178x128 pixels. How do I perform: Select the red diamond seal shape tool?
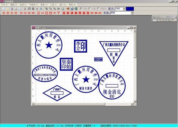point(54,13)
